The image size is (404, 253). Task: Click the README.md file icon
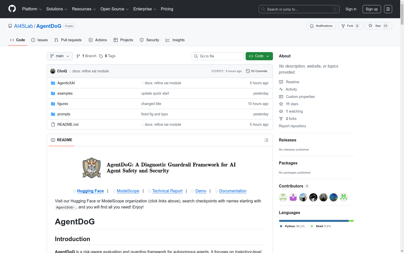tap(53, 124)
